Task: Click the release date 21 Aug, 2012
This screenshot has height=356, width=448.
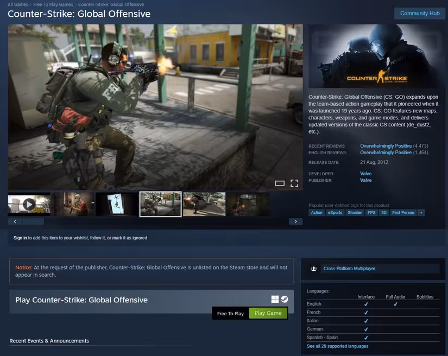Action: click(374, 162)
